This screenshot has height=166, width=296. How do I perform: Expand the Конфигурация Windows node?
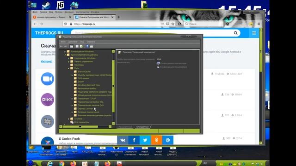pos(65,51)
